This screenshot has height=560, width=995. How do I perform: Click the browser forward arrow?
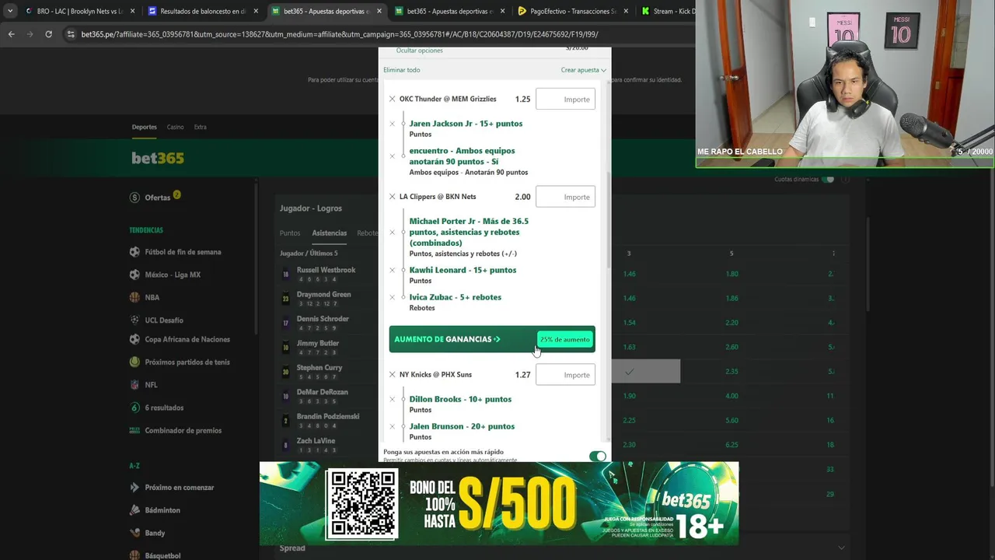click(30, 34)
